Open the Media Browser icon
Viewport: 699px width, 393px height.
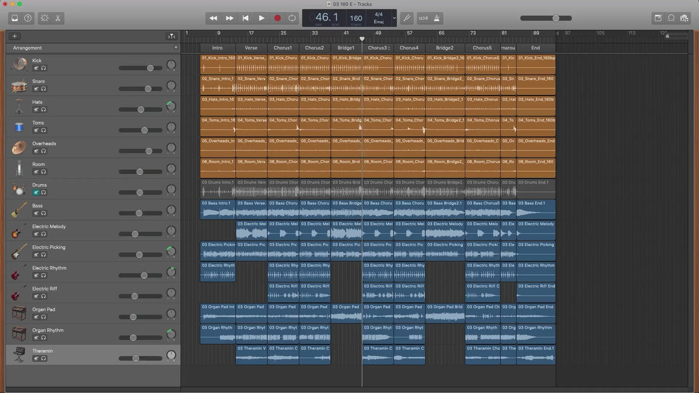(684, 18)
